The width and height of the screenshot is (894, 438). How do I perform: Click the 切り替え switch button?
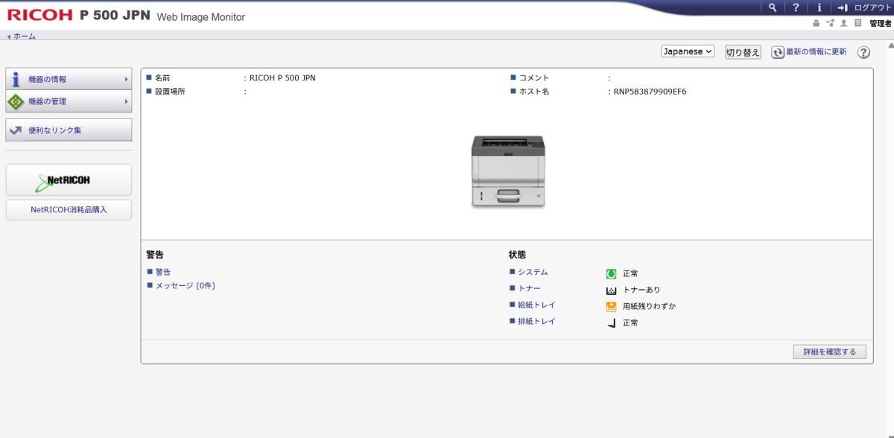coord(743,52)
